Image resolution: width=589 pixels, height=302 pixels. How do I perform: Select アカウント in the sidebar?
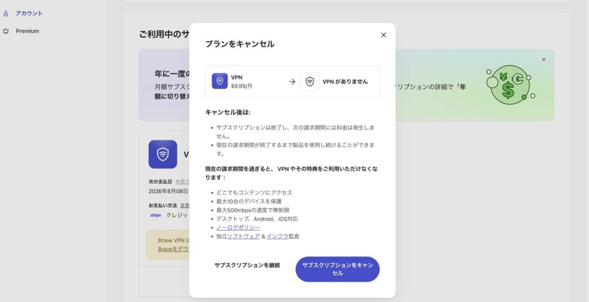coord(29,14)
